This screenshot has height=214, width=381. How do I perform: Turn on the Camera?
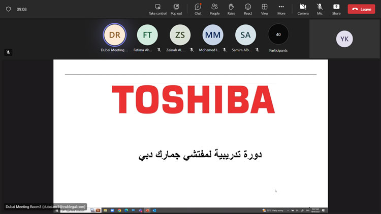point(303,9)
